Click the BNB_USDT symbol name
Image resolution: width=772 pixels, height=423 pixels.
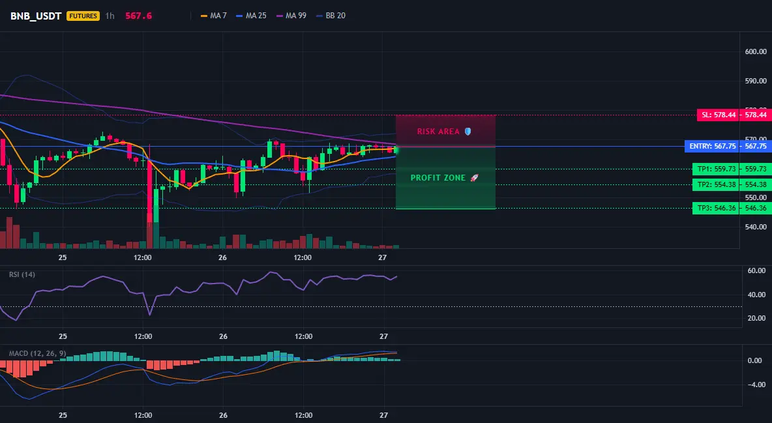click(x=36, y=16)
